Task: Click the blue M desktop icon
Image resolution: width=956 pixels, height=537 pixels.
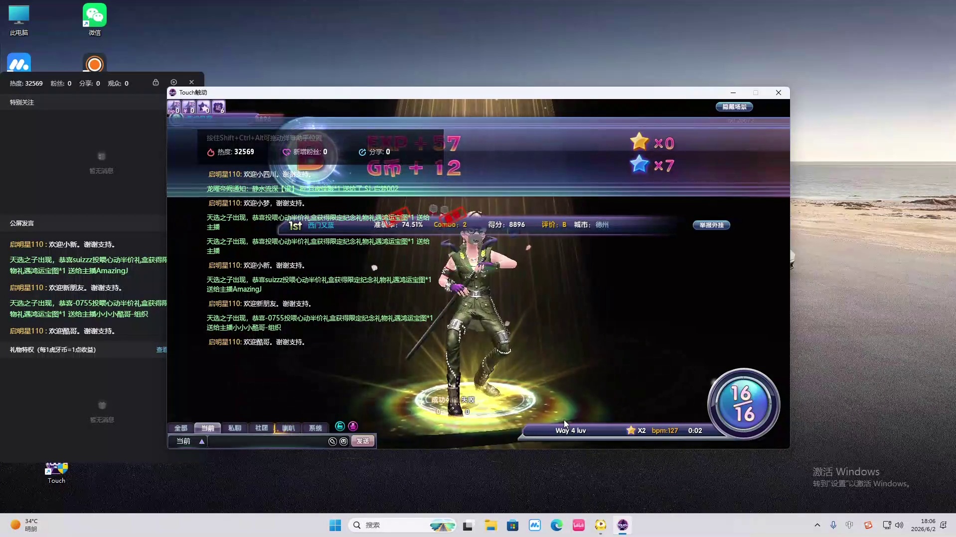Action: click(x=19, y=63)
